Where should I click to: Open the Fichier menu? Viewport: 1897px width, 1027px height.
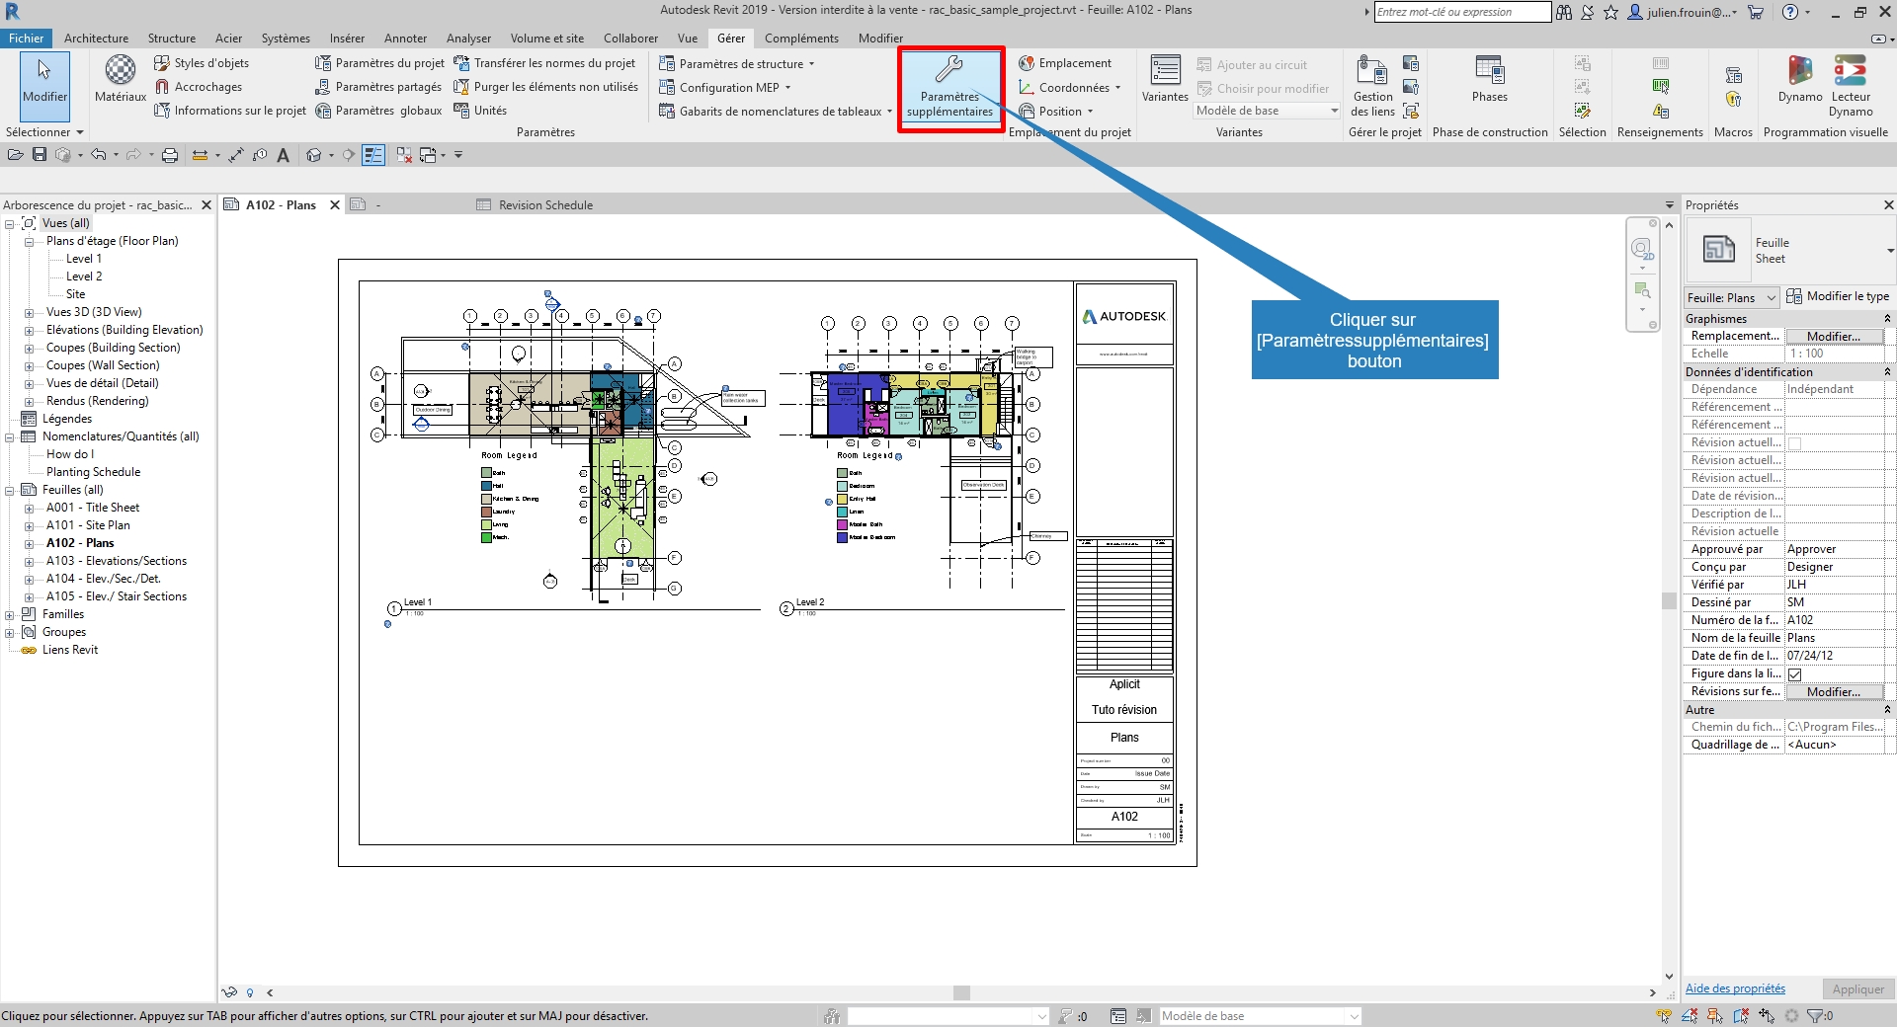pyautogui.click(x=27, y=39)
